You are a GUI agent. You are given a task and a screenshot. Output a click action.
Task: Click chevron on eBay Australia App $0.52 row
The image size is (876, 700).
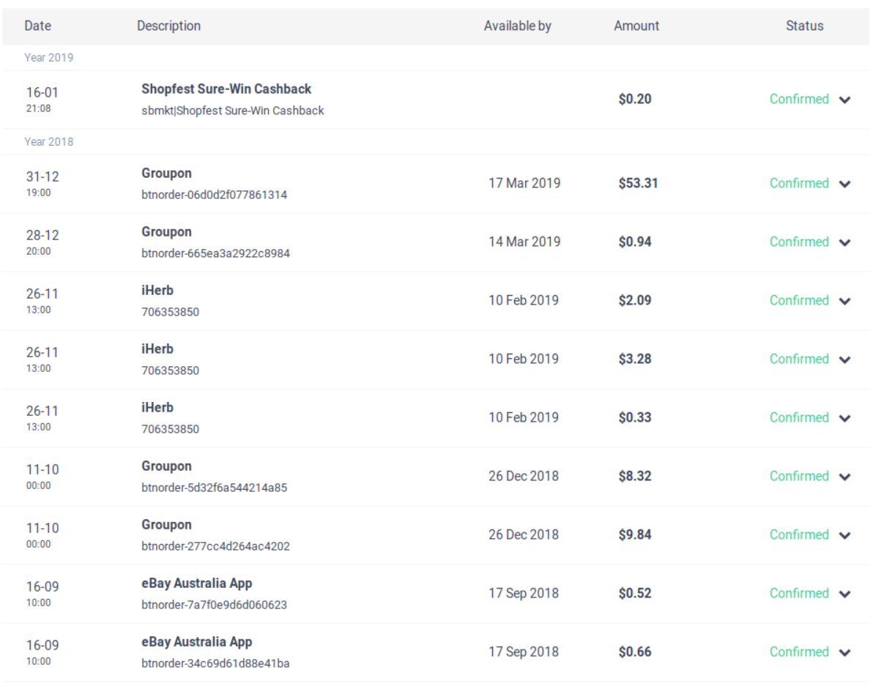tap(845, 595)
